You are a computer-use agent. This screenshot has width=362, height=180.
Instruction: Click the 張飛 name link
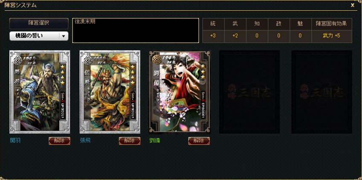point(85,140)
